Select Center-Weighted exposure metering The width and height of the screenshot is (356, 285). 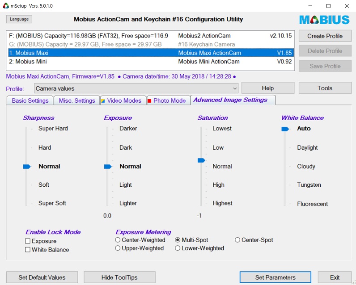tap(118, 240)
